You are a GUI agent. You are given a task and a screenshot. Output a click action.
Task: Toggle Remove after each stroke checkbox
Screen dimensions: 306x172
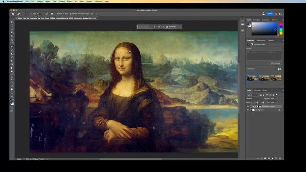pyautogui.click(x=71, y=14)
